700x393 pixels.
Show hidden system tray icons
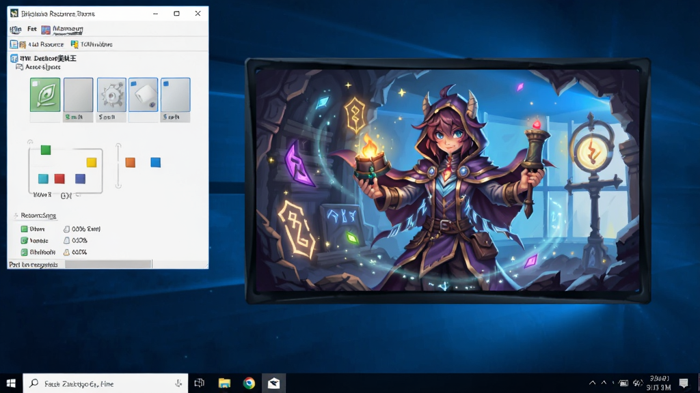point(593,383)
